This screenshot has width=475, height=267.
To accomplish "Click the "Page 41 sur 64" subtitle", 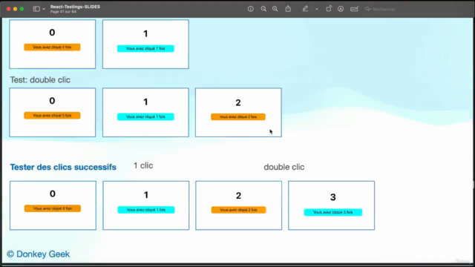I will point(63,12).
